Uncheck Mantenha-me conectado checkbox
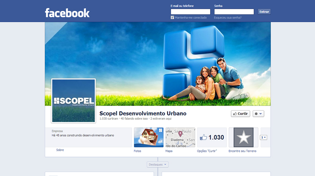Image resolution: width=315 pixels, height=176 pixels. tap(172, 17)
